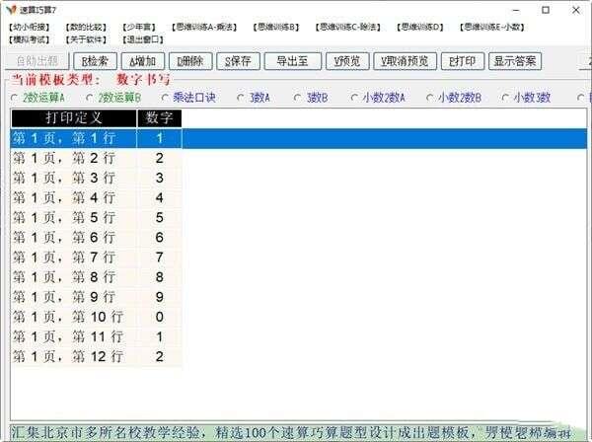The image size is (592, 442).
Task: Select row 第1页,第7行
Action: (x=97, y=258)
